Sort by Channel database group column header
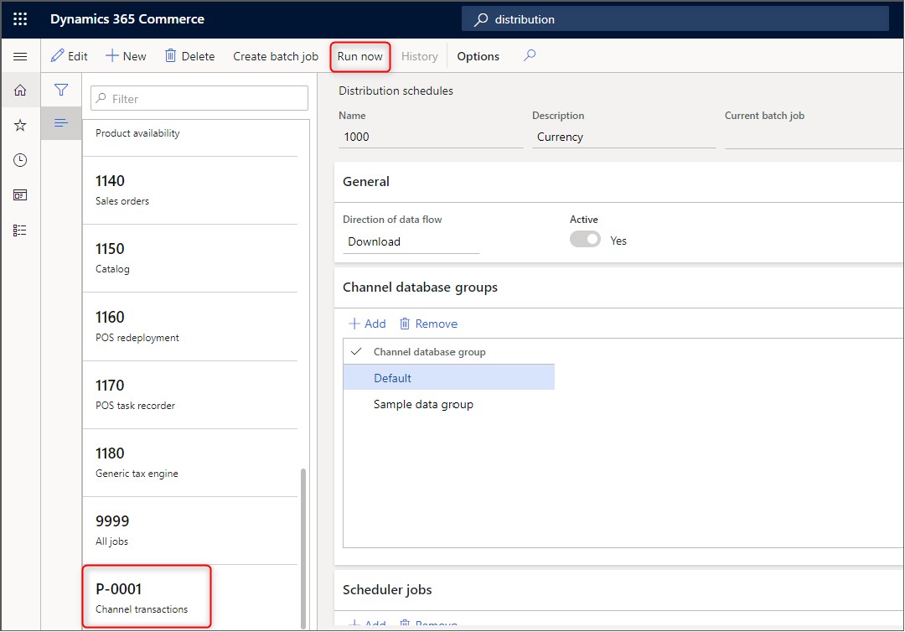Viewport: 905px width, 632px height. (429, 352)
